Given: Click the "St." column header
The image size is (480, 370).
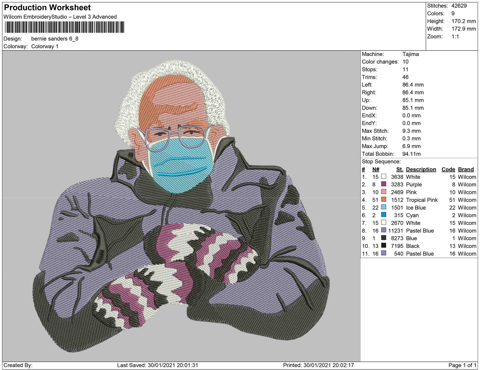Looking at the screenshot, I should tap(400, 169).
